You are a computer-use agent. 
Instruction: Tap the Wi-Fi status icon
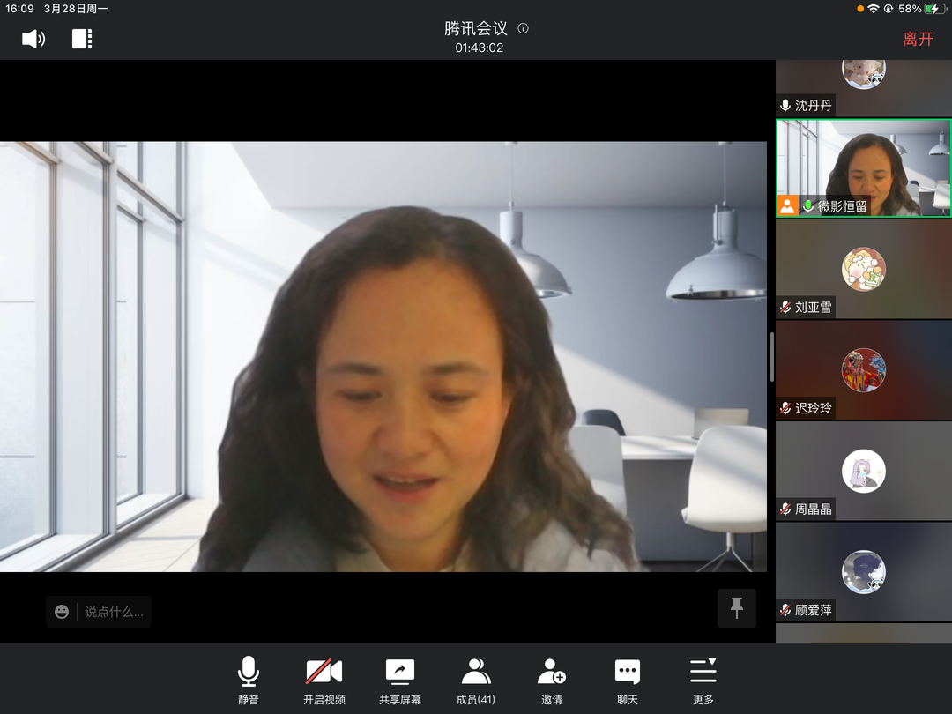[873, 9]
